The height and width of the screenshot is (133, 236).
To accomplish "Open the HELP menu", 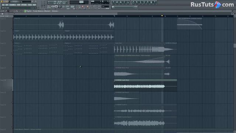I will (x=34, y=5).
